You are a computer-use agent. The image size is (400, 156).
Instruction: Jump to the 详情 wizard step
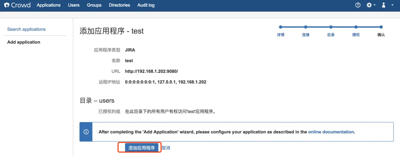click(281, 35)
